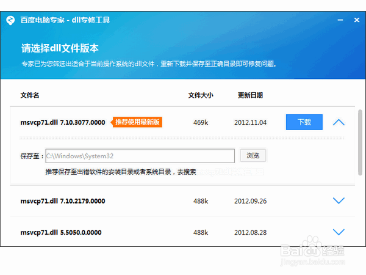Expand the msvcp71.dll 7.10.2179.0000 row

click(339, 200)
